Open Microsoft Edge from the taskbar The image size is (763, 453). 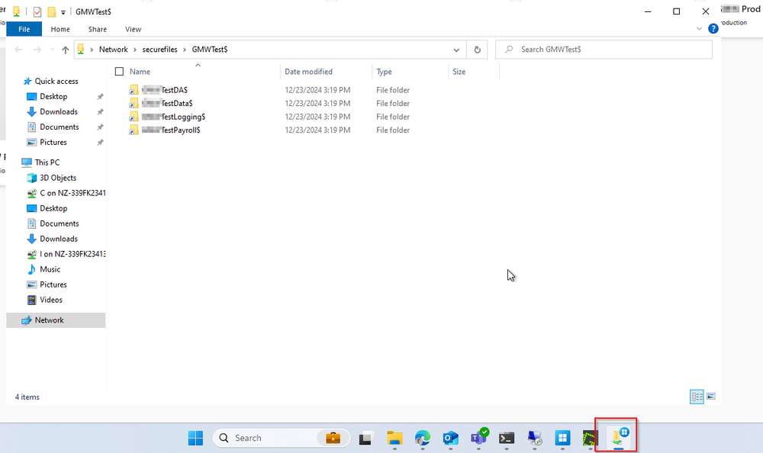(x=423, y=438)
